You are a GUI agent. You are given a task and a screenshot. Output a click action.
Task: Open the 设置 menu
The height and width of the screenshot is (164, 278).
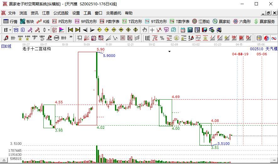76,13
